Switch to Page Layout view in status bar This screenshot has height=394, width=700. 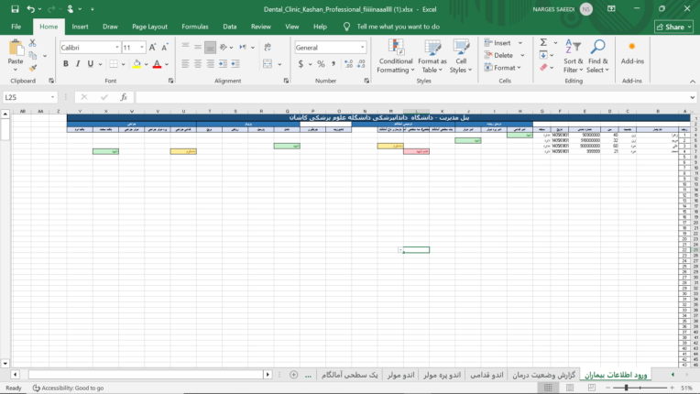click(570, 388)
